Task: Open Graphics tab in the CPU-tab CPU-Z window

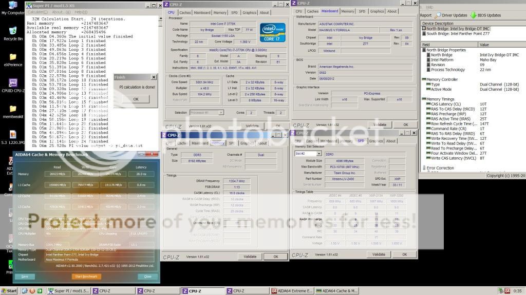Action: [249, 12]
